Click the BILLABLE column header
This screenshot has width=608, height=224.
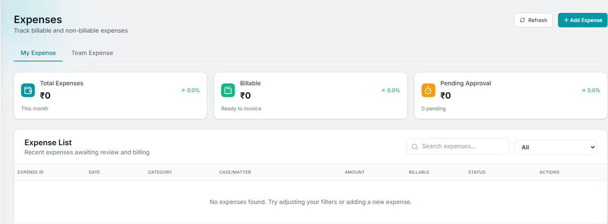click(x=419, y=172)
